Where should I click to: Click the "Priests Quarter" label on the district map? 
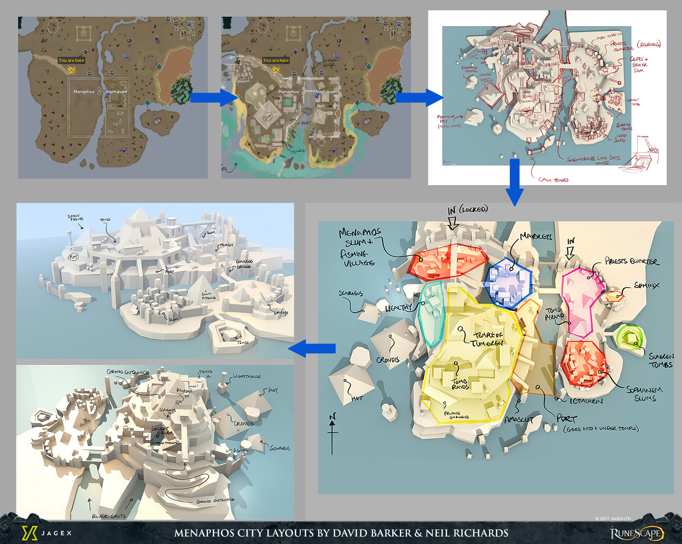[x=632, y=262]
